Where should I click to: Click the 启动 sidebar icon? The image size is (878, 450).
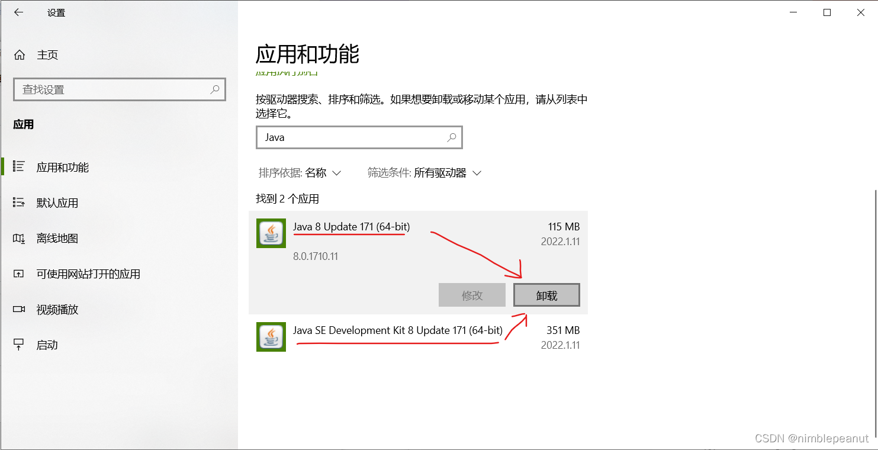(19, 345)
